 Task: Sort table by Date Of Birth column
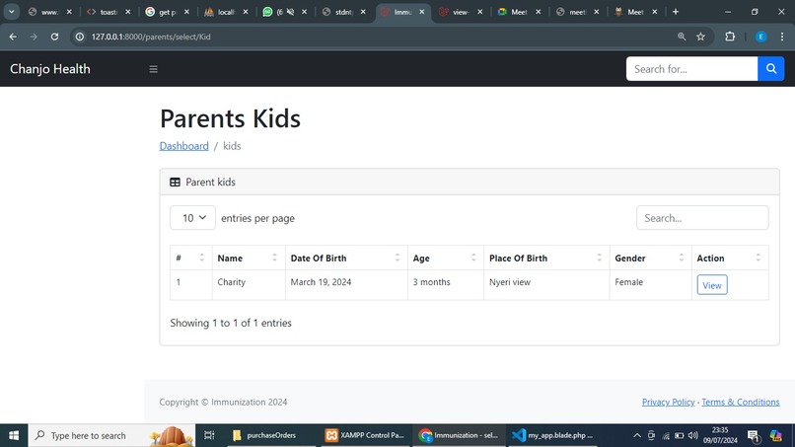(346, 258)
